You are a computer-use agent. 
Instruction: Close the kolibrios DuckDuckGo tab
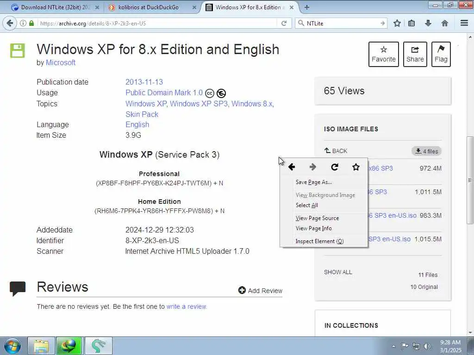click(x=194, y=7)
